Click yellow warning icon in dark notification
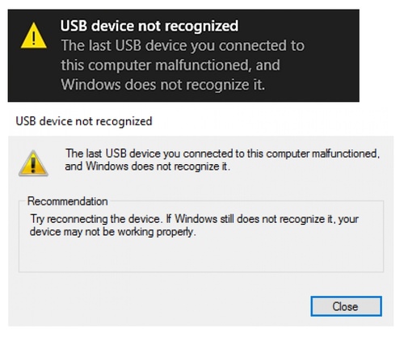This screenshot has width=404, height=337. pos(34,36)
